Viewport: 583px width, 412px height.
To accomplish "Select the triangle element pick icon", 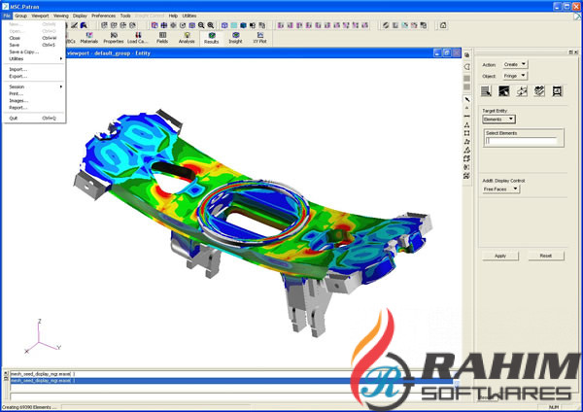I will coord(467,125).
